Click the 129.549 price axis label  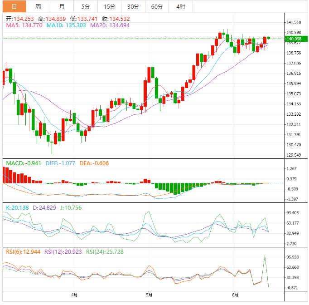(294, 155)
